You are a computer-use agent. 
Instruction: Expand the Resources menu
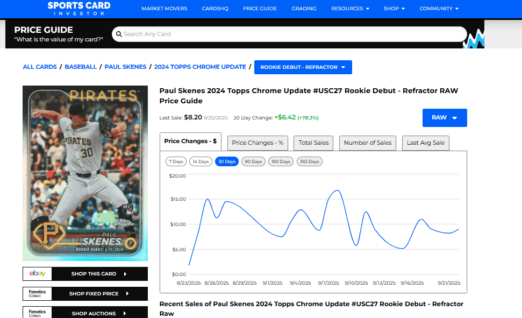[350, 9]
